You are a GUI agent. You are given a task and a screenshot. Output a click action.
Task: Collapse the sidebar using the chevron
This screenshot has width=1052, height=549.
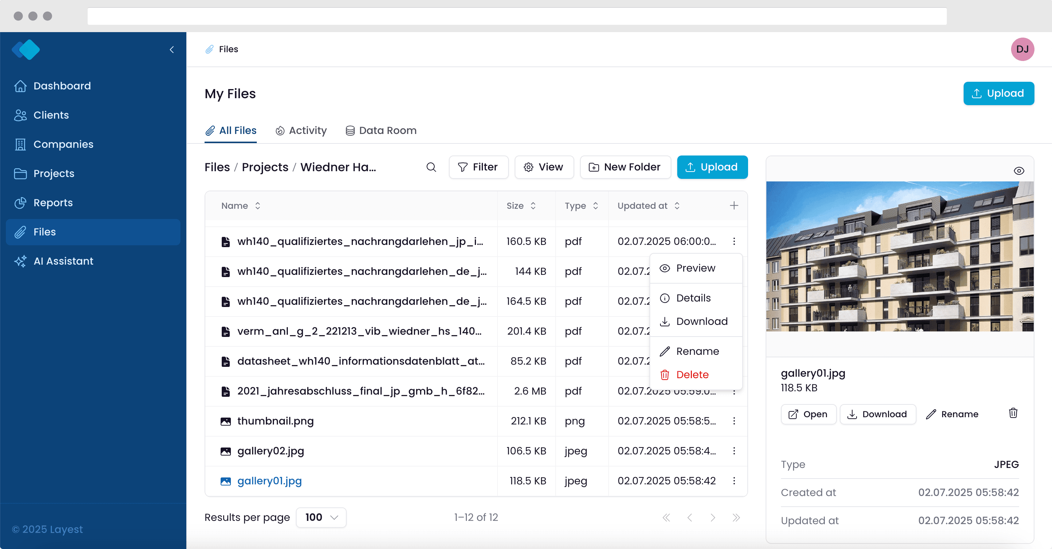click(x=172, y=49)
